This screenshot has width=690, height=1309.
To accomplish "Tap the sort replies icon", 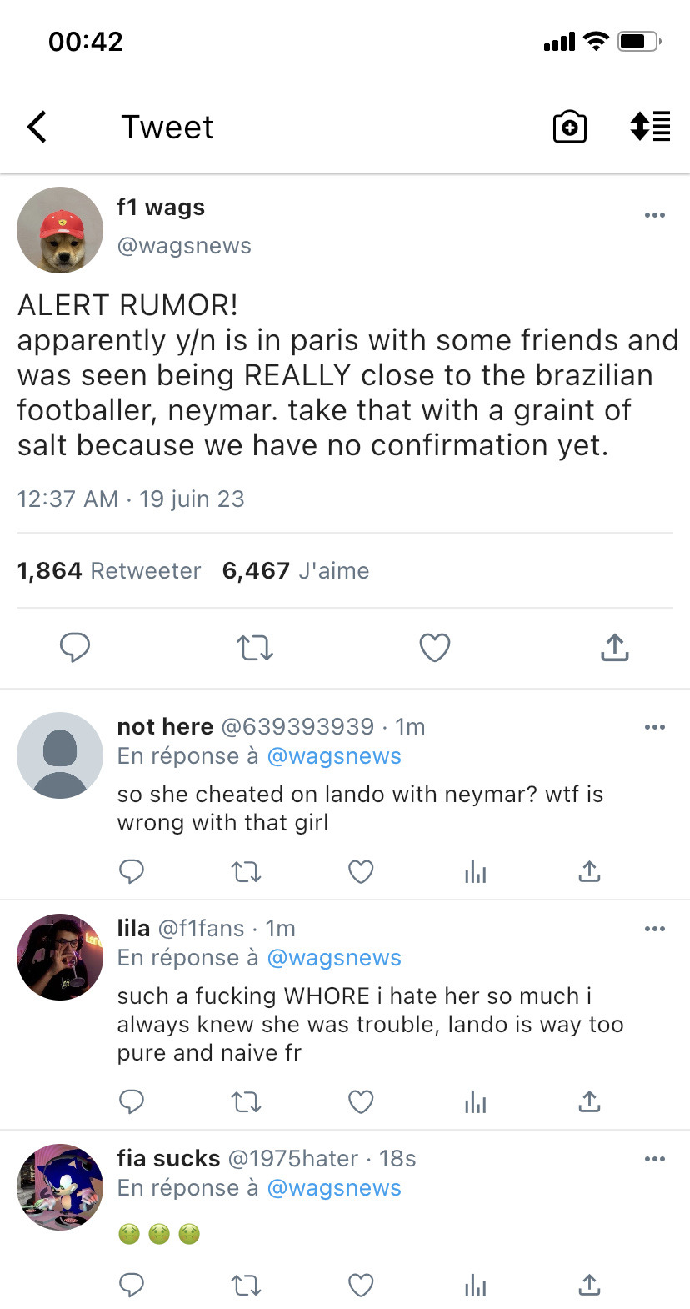I will coord(650,127).
